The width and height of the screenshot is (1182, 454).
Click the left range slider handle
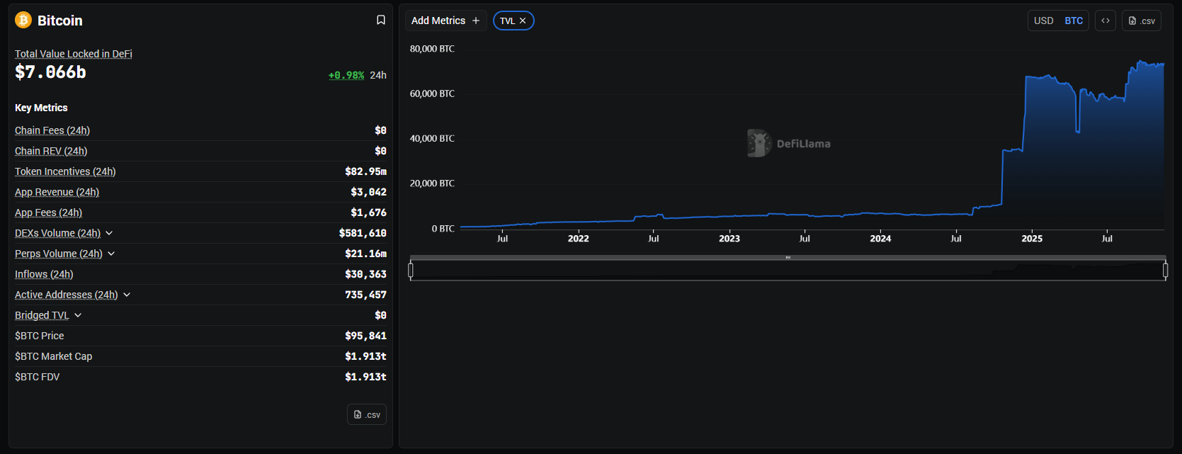coord(411,270)
